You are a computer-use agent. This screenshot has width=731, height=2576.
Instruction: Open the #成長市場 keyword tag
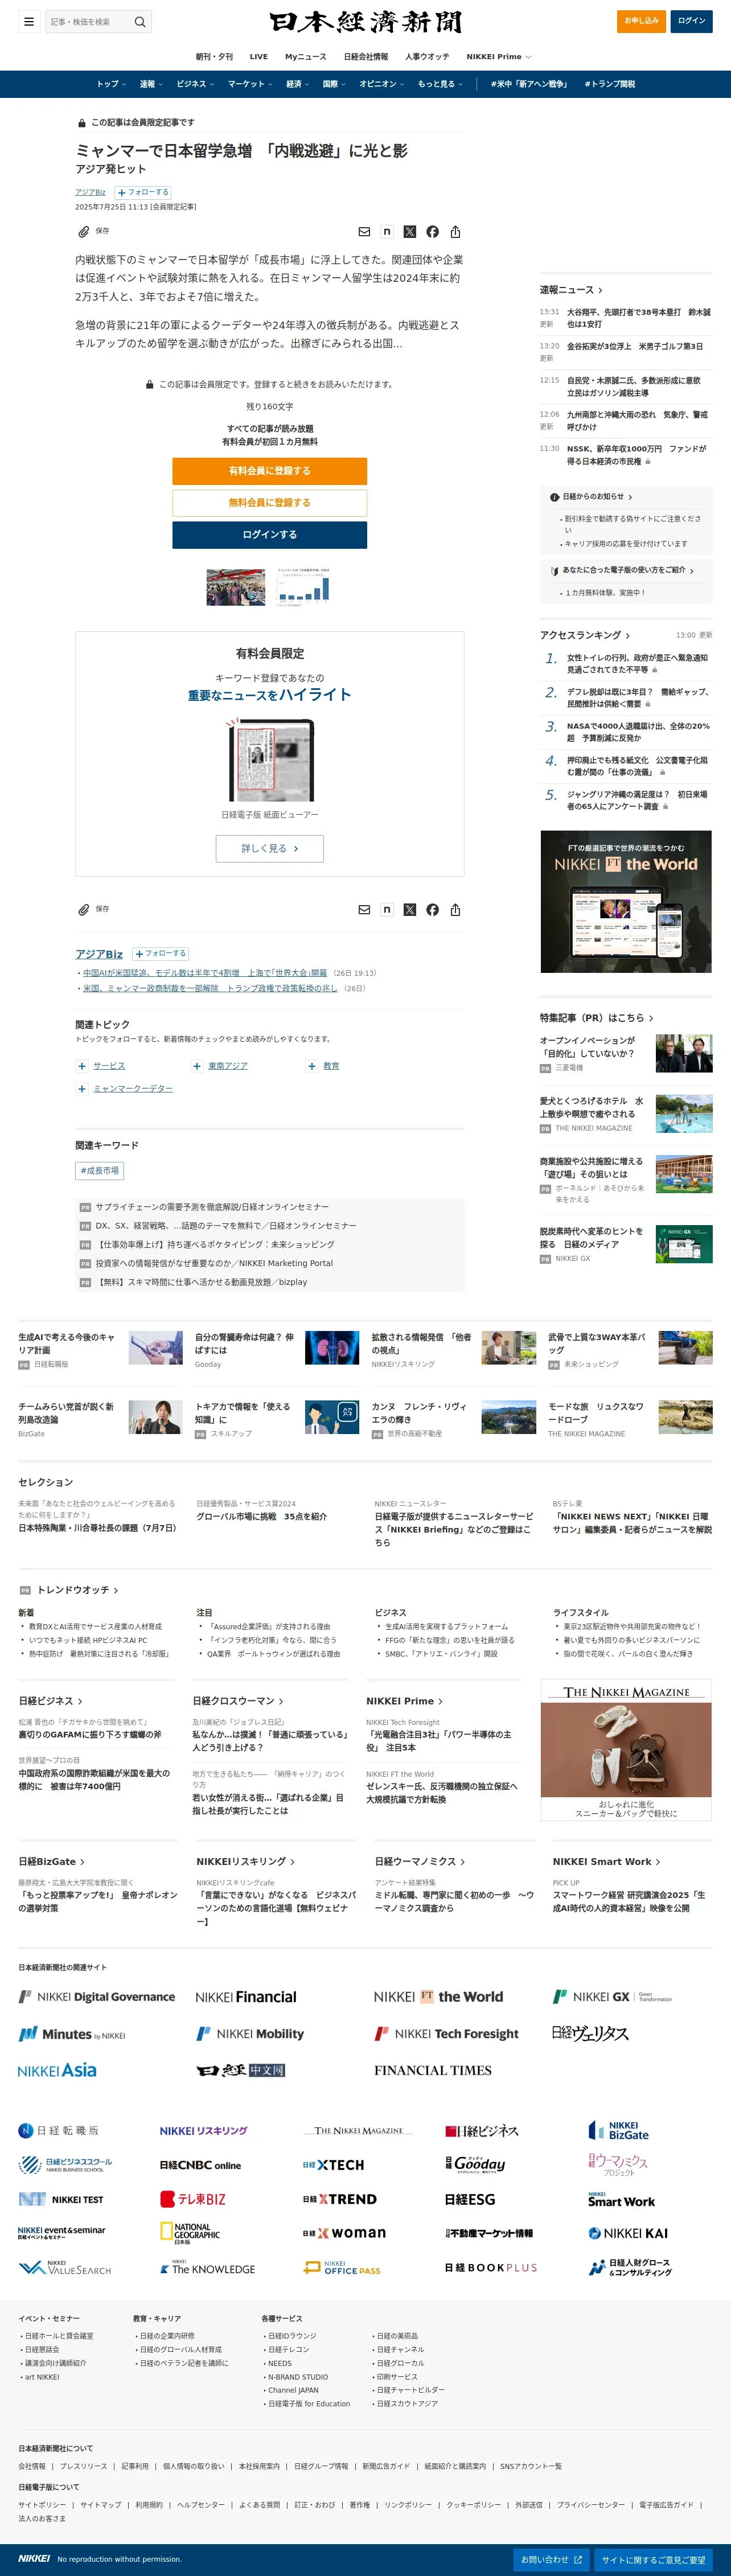pos(99,1171)
